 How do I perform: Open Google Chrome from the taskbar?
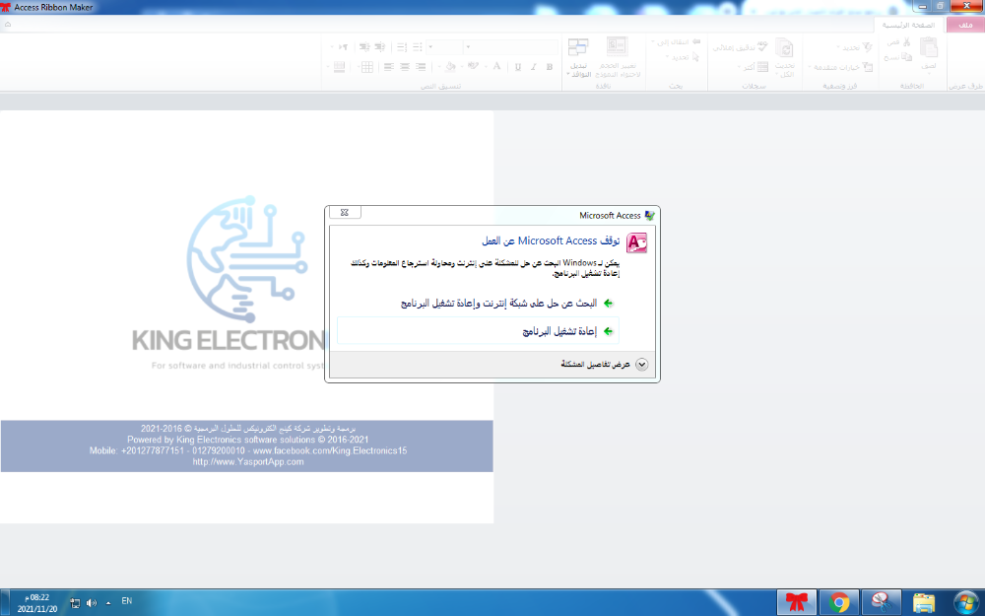click(838, 602)
